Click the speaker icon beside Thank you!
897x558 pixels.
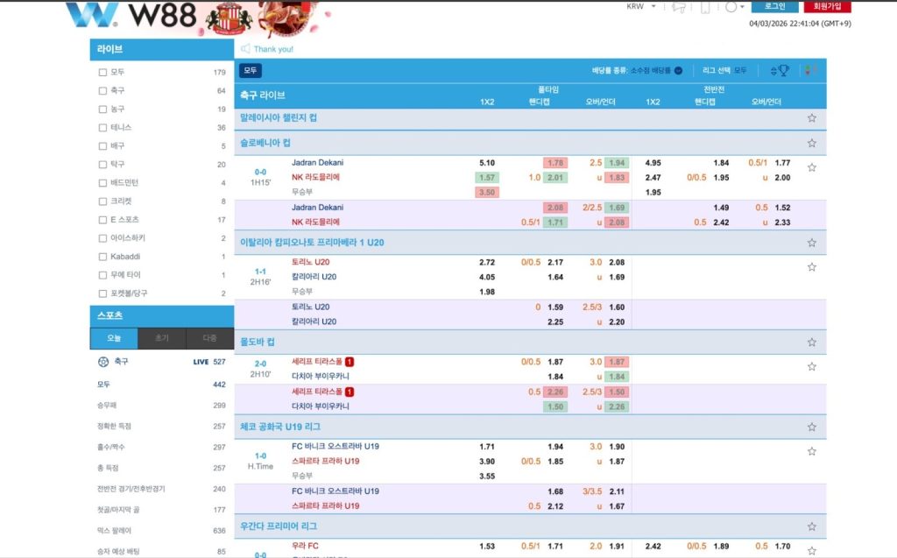245,49
